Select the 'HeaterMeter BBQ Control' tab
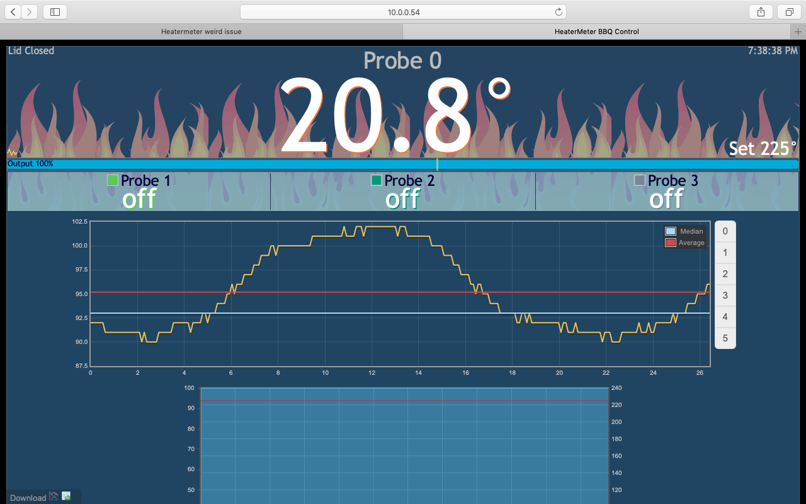Image resolution: width=806 pixels, height=504 pixels. 596,31
